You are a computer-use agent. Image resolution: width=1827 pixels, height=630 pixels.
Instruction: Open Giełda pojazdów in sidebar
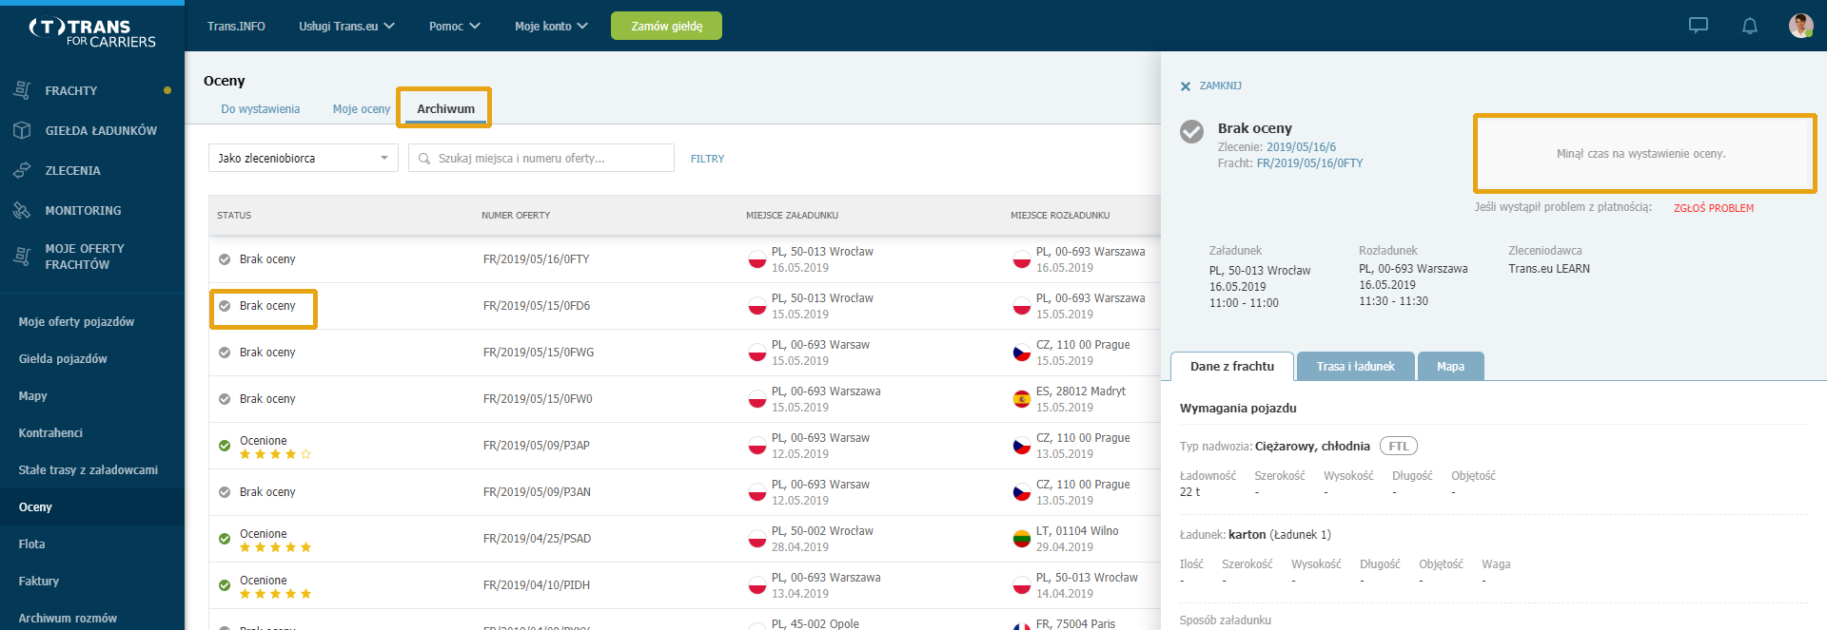(63, 359)
